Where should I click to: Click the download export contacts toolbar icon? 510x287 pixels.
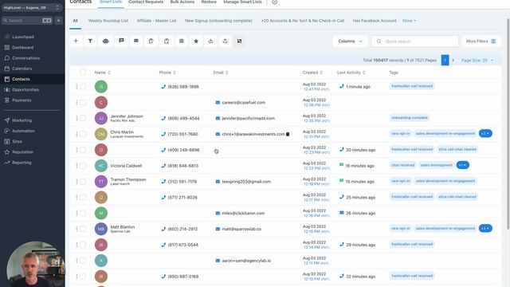coord(210,41)
